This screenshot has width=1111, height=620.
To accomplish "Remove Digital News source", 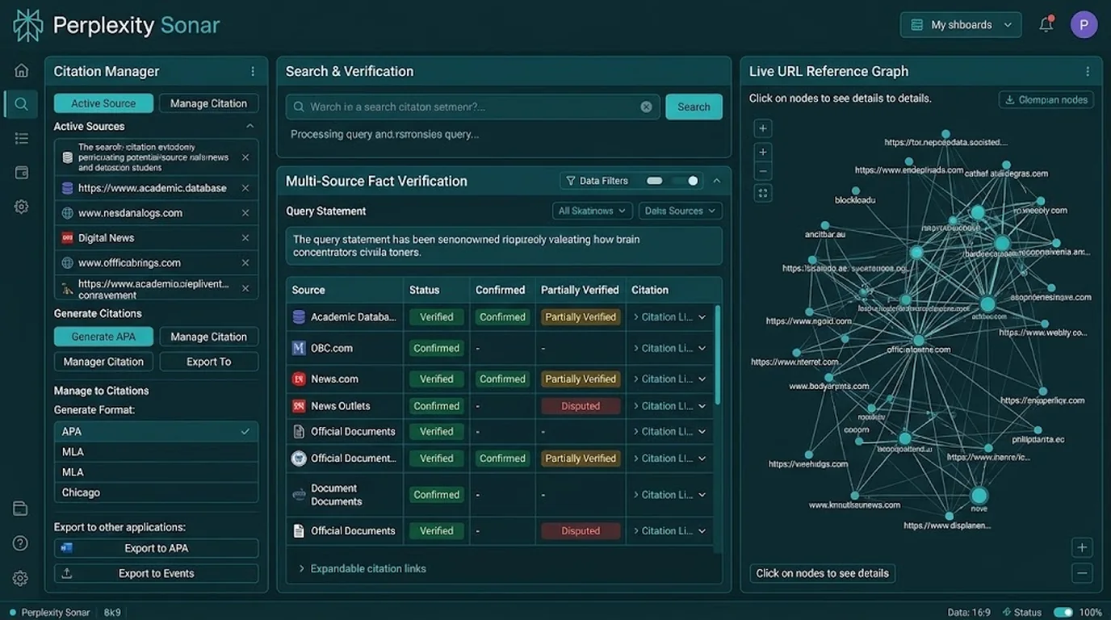I will click(245, 238).
